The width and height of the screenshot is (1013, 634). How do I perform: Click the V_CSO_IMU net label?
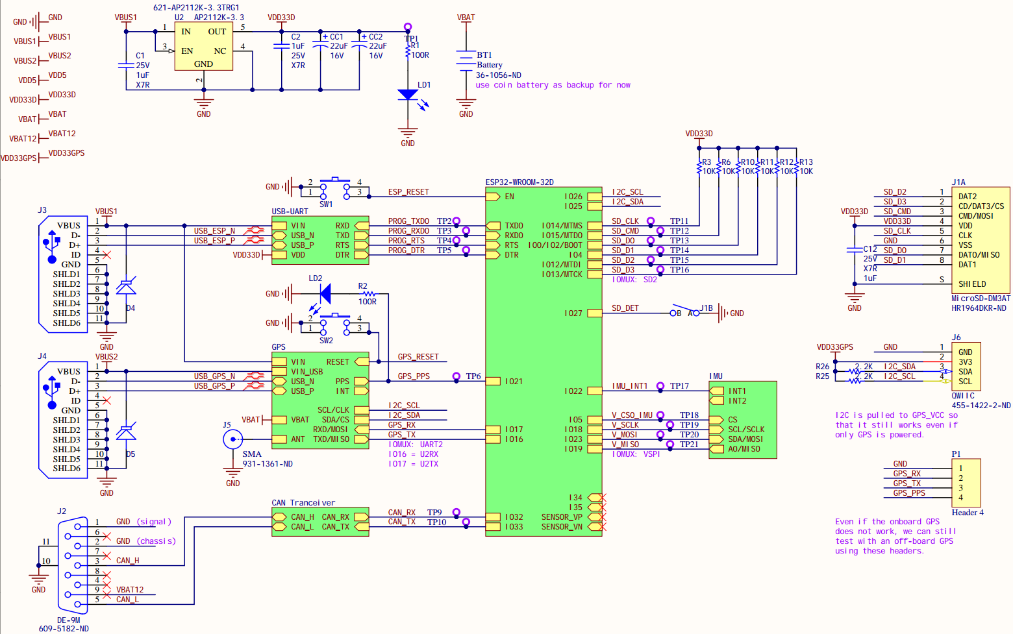click(x=632, y=415)
